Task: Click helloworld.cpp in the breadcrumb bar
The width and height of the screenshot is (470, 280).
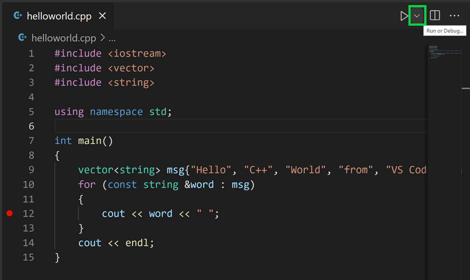Action: pos(64,38)
